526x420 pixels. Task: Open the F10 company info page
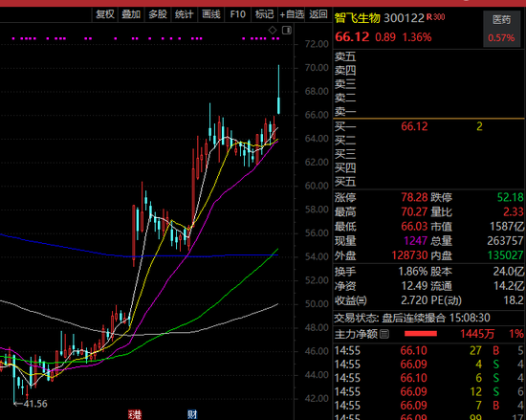click(238, 14)
